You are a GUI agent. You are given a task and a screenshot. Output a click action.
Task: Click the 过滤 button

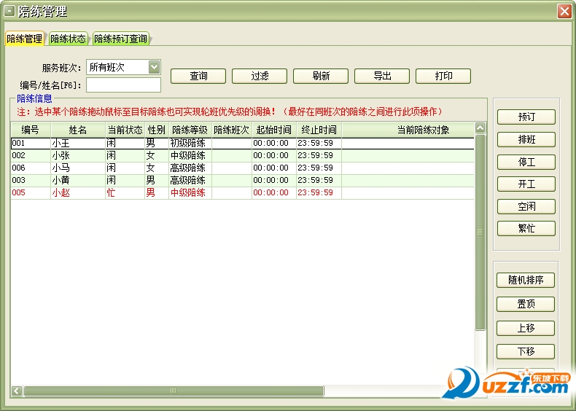[260, 76]
